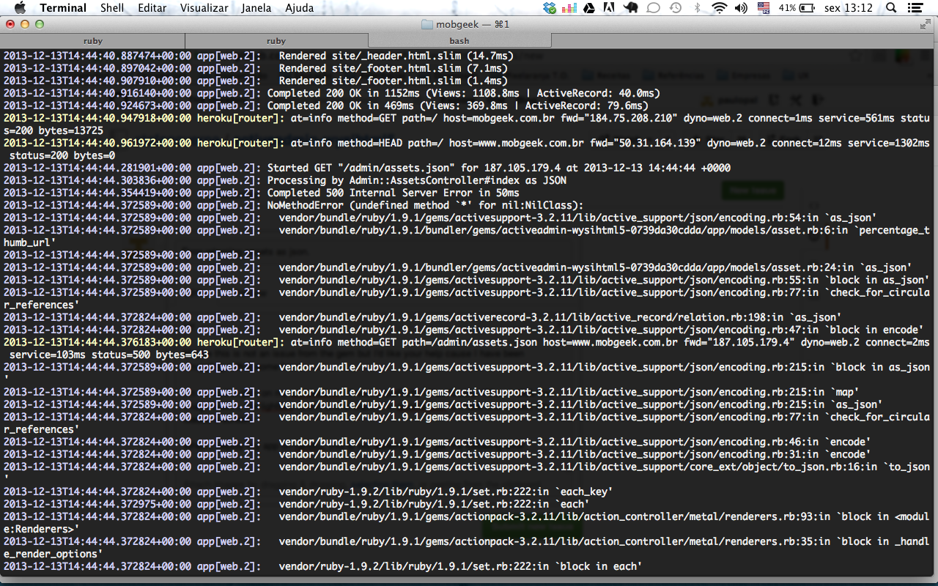The width and height of the screenshot is (938, 586).
Task: Open the Editar menu
Action: [x=151, y=8]
